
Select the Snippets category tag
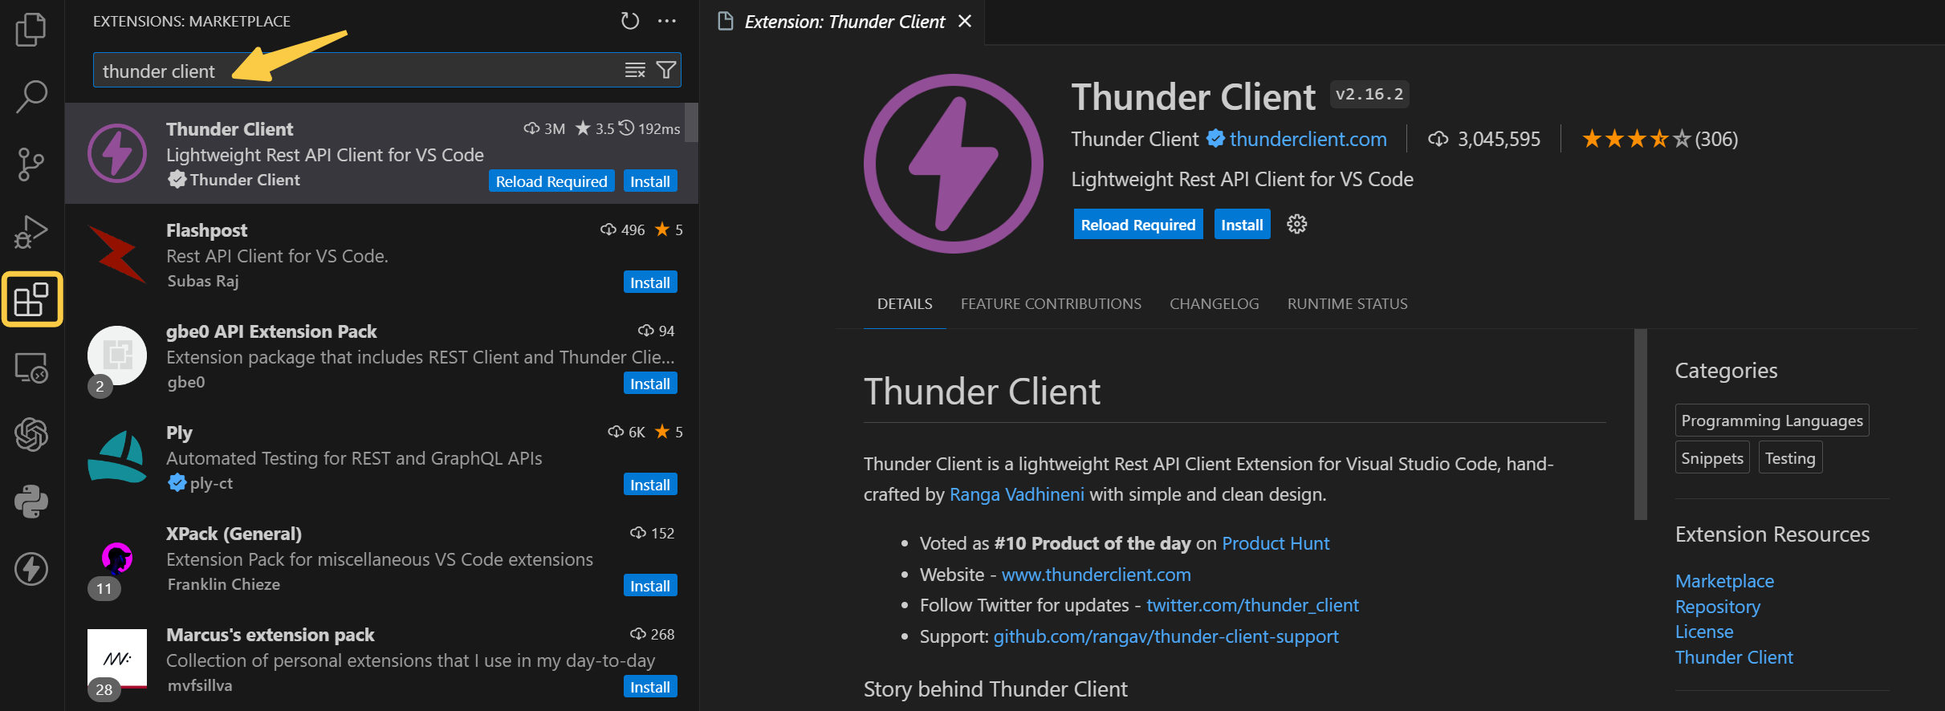1712,457
